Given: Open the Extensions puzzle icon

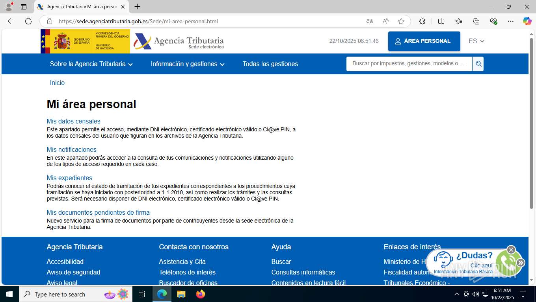Looking at the screenshot, I should click(x=422, y=21).
